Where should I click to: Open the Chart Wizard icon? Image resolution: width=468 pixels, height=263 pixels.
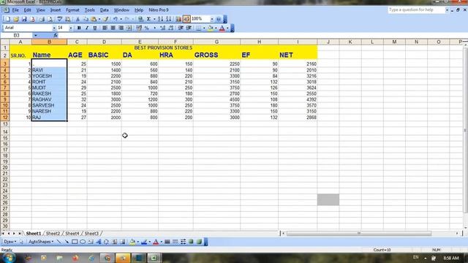coord(178,19)
